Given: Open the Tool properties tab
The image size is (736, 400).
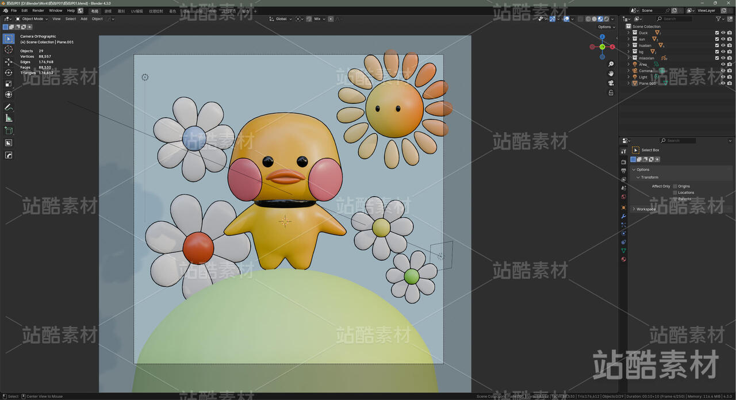Looking at the screenshot, I should (623, 151).
